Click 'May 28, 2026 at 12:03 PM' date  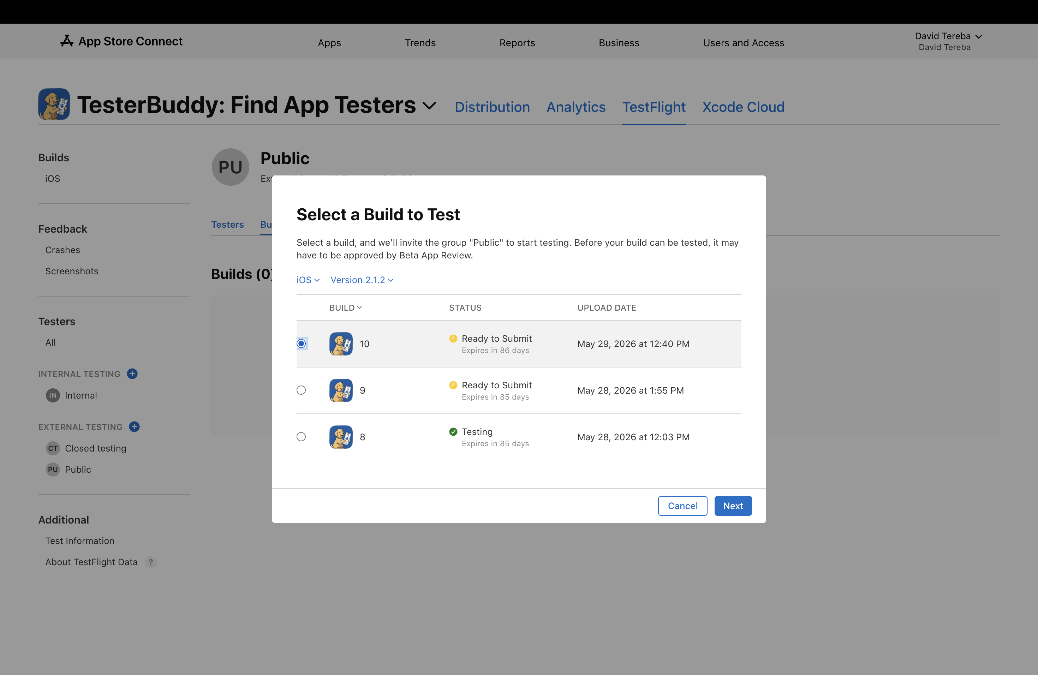633,437
